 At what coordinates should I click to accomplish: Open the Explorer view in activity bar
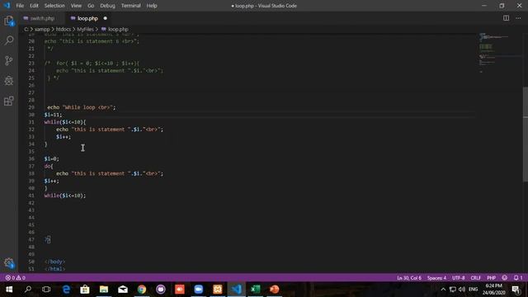pyautogui.click(x=9, y=21)
